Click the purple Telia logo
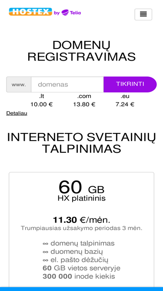 coord(71,13)
